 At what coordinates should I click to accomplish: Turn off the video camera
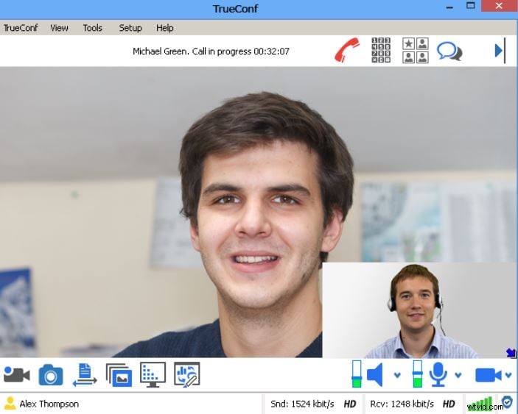click(489, 375)
